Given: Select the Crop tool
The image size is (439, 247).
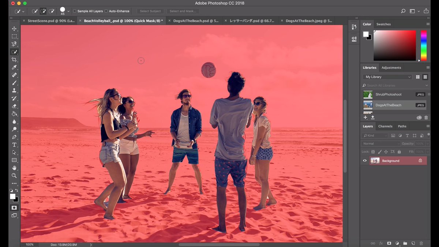Looking at the screenshot, I should pos(14,60).
